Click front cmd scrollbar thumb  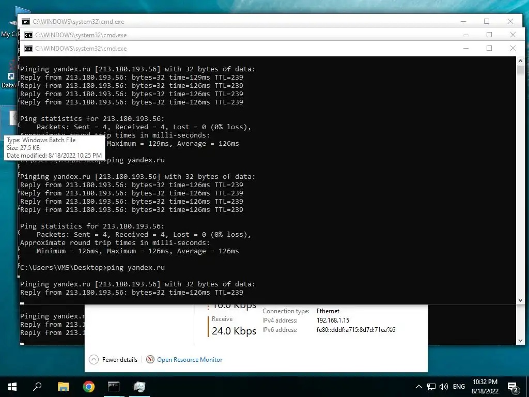[x=520, y=70]
